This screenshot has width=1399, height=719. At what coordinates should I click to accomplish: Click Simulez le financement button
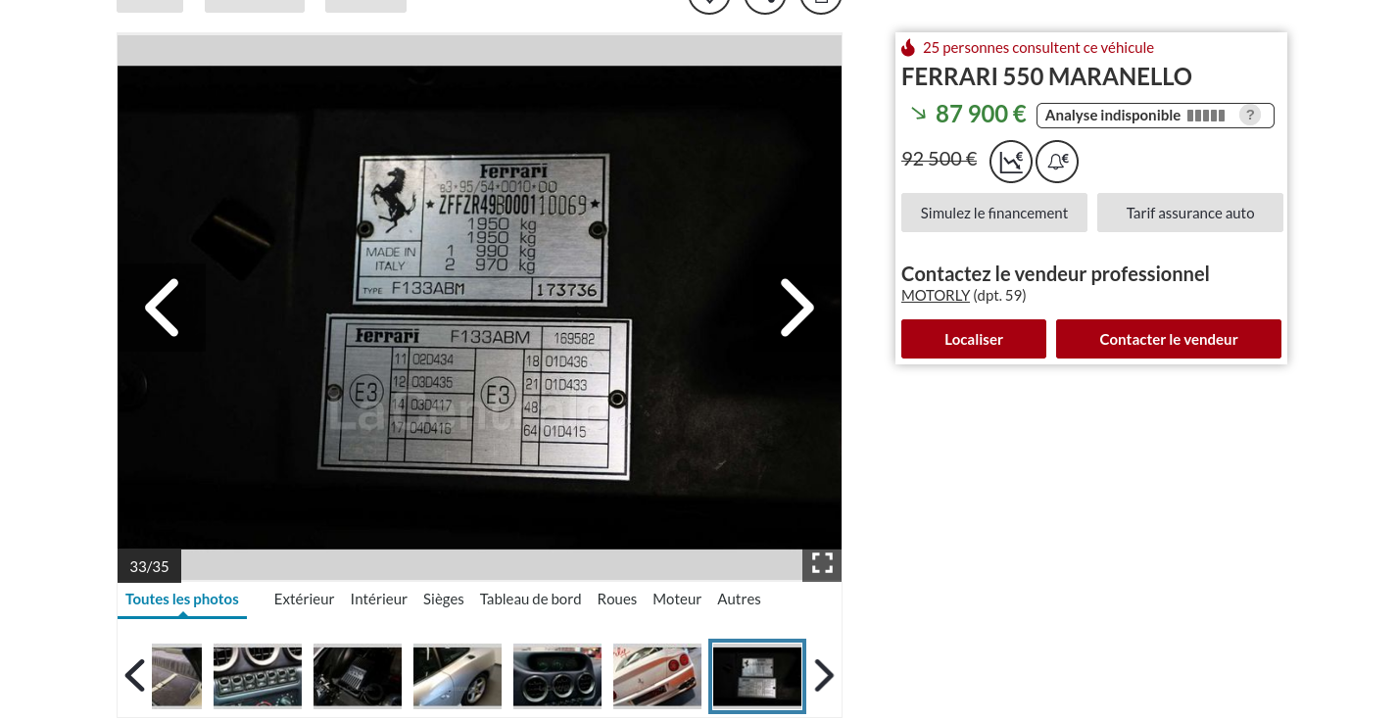pos(994,213)
